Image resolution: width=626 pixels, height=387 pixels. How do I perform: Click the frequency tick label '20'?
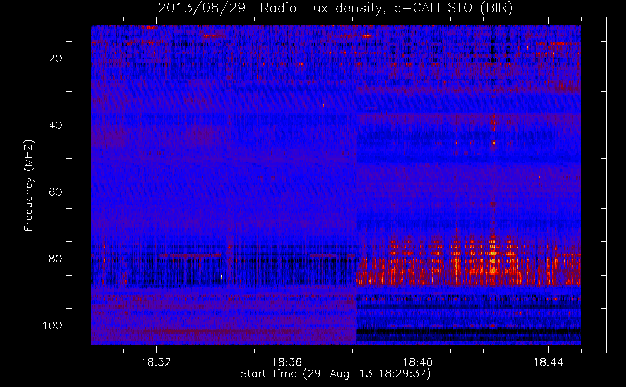click(56, 58)
